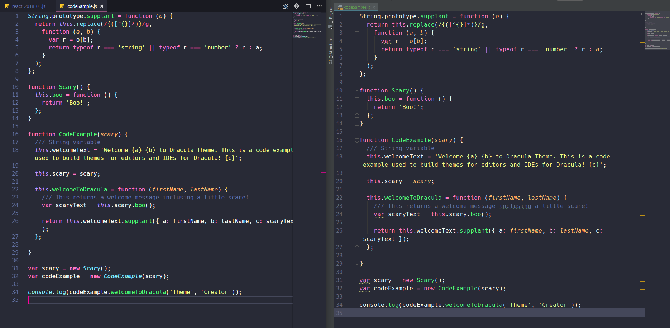Click 'Scary' function name on VS Code line 10

pyautogui.click(x=68, y=87)
